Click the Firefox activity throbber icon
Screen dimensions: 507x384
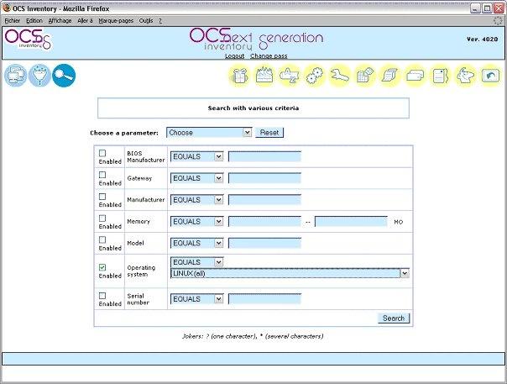(x=497, y=20)
